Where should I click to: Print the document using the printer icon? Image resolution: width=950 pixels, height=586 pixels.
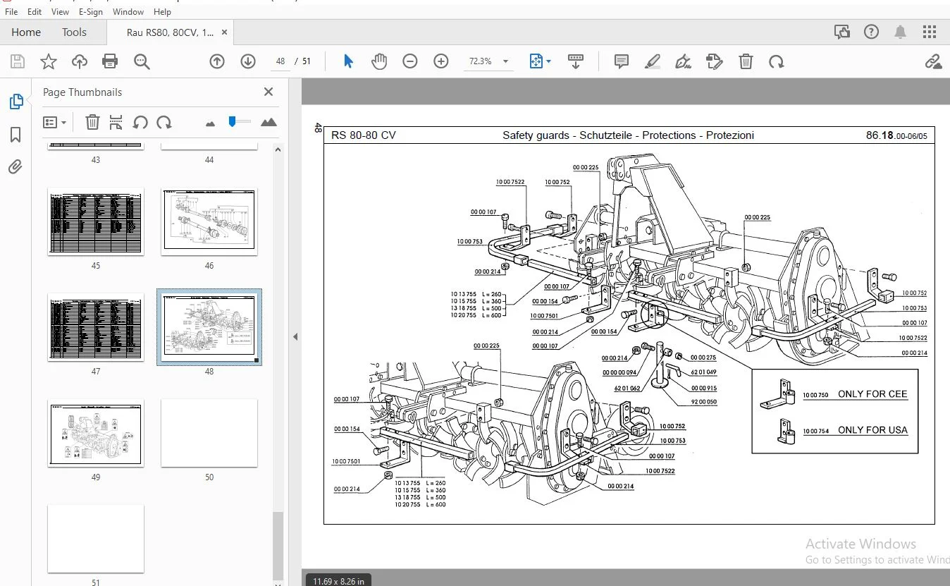click(110, 61)
